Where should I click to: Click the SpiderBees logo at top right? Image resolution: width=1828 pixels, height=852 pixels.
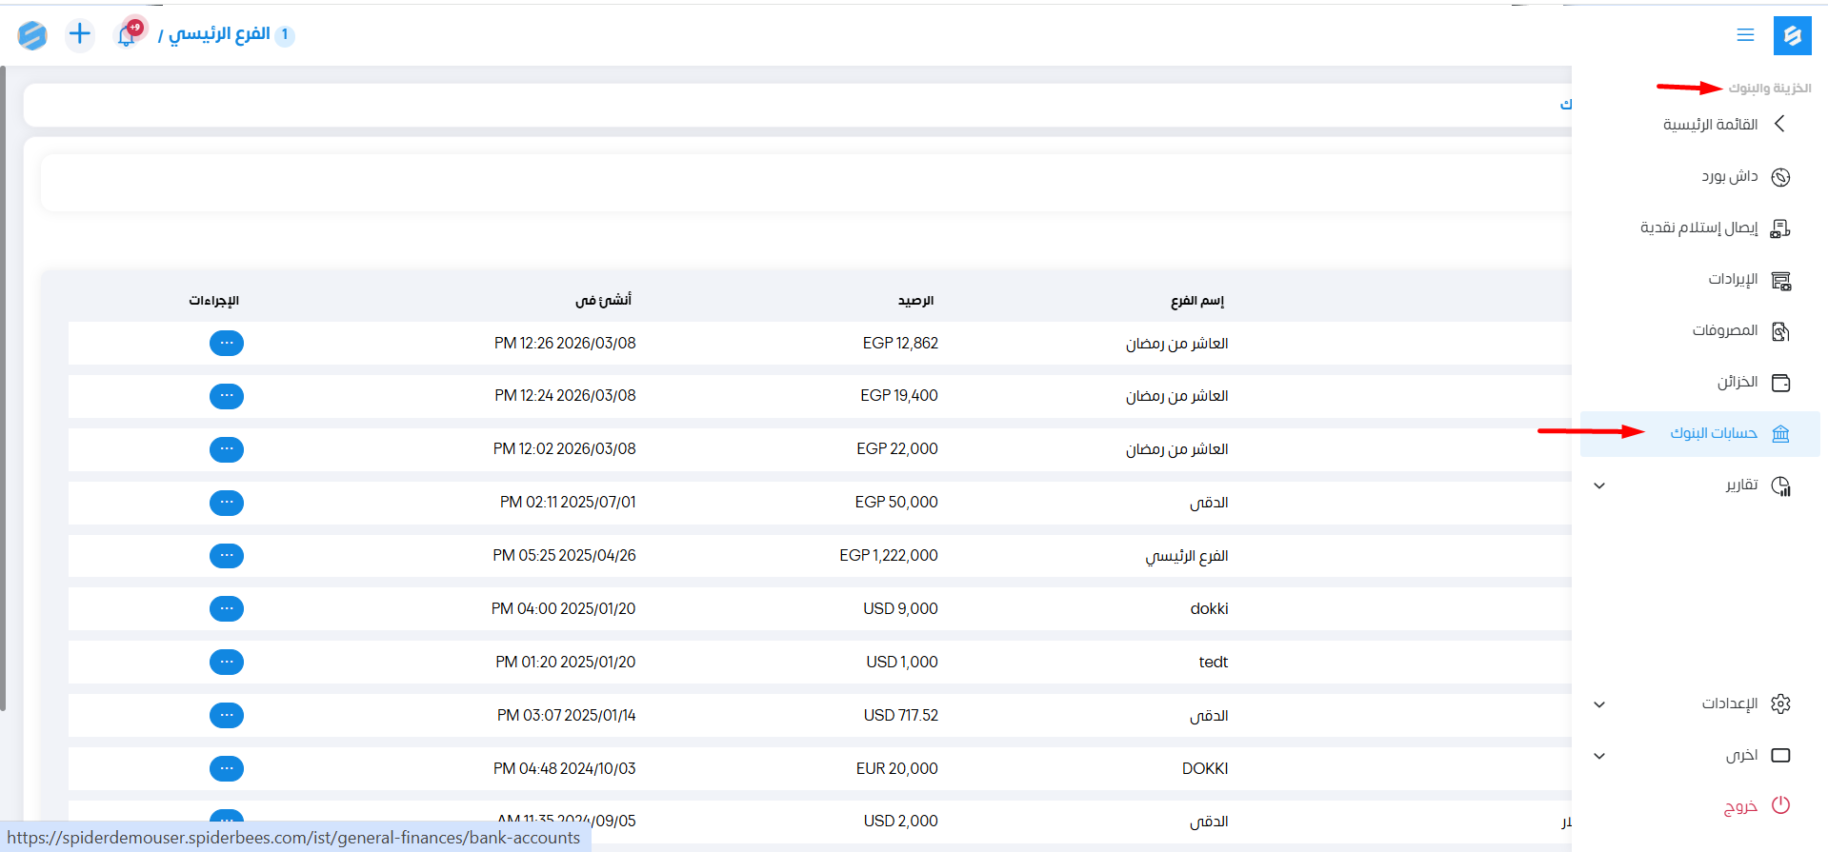coord(1792,35)
